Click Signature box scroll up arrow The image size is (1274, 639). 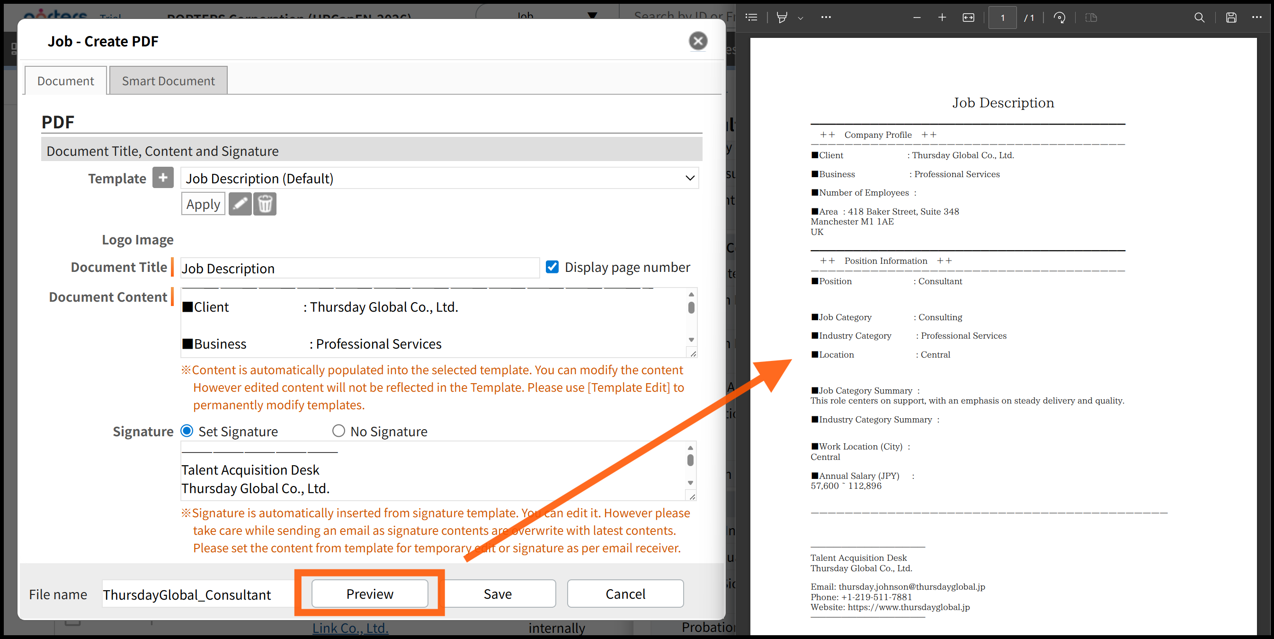point(690,448)
